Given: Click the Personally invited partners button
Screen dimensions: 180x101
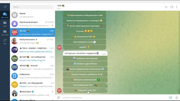Looking at the screenshot, I should (x=84, y=26).
